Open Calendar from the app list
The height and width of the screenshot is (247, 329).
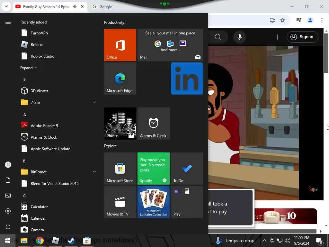58,218
